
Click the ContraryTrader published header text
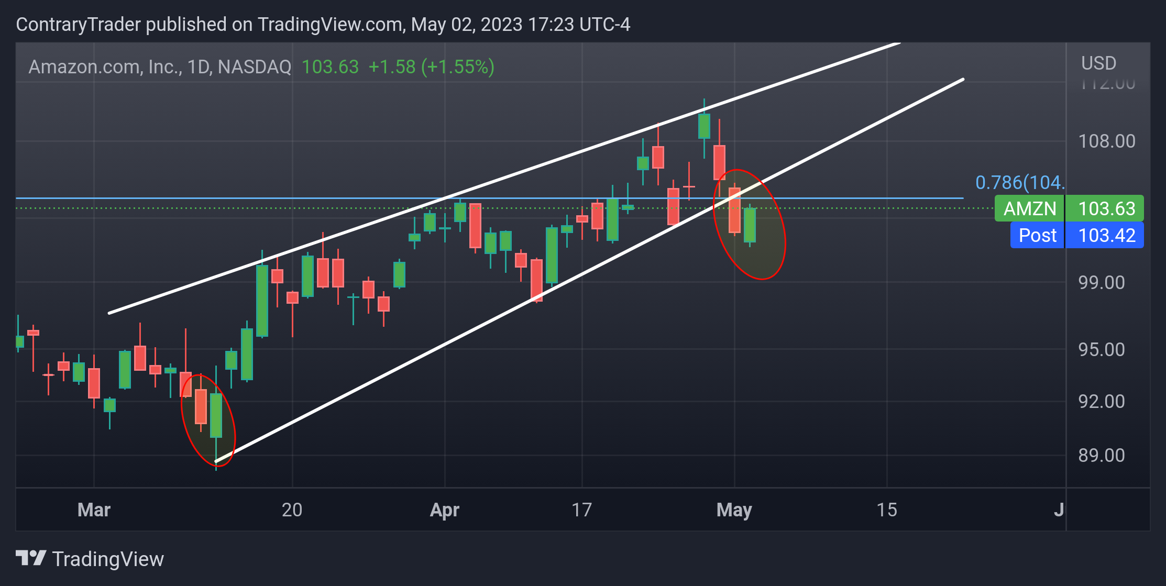(323, 24)
